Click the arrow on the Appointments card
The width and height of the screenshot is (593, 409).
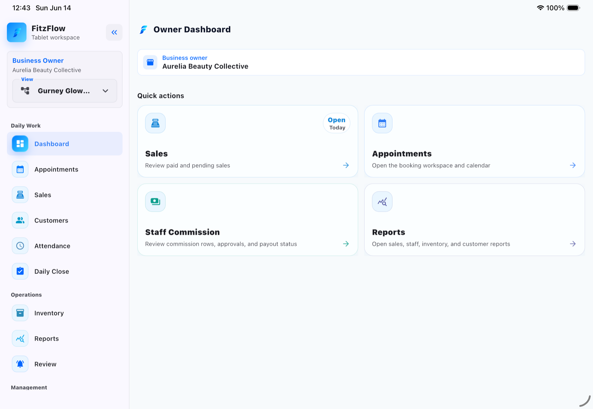573,165
